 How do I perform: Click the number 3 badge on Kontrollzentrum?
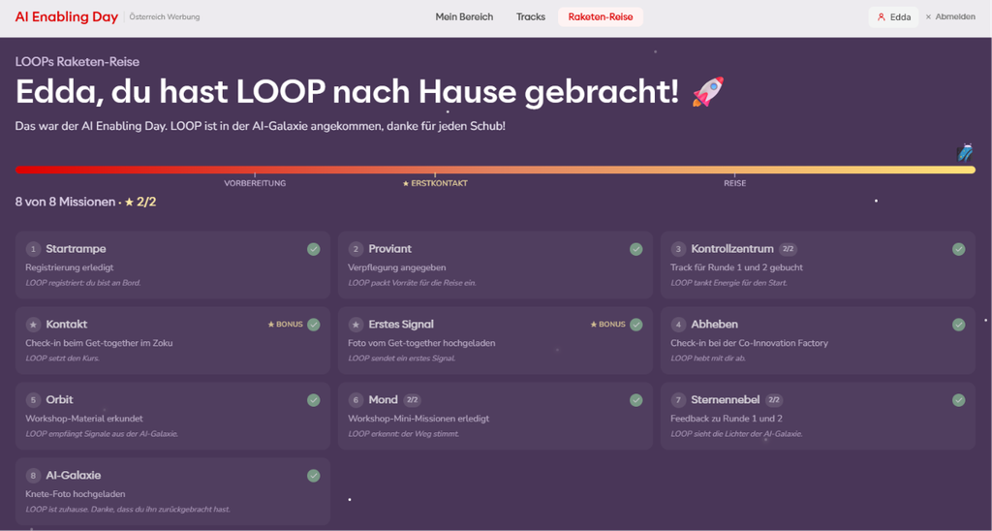point(678,249)
